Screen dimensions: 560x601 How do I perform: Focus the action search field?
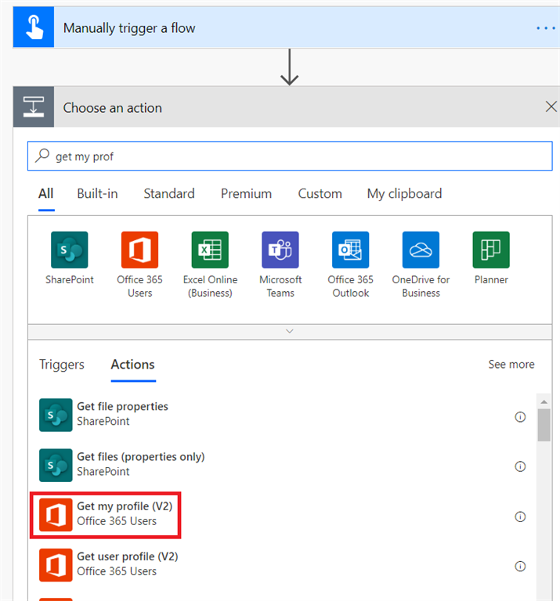pyautogui.click(x=290, y=156)
